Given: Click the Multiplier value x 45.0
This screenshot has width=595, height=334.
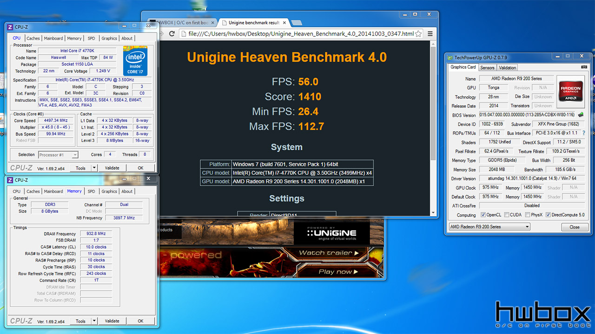Looking at the screenshot, I should 56,127.
